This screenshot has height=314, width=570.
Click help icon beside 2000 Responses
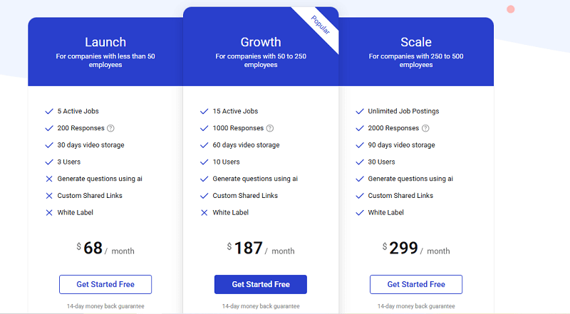425,128
